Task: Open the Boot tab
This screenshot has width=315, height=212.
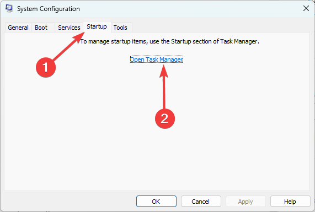Action: pyautogui.click(x=41, y=28)
